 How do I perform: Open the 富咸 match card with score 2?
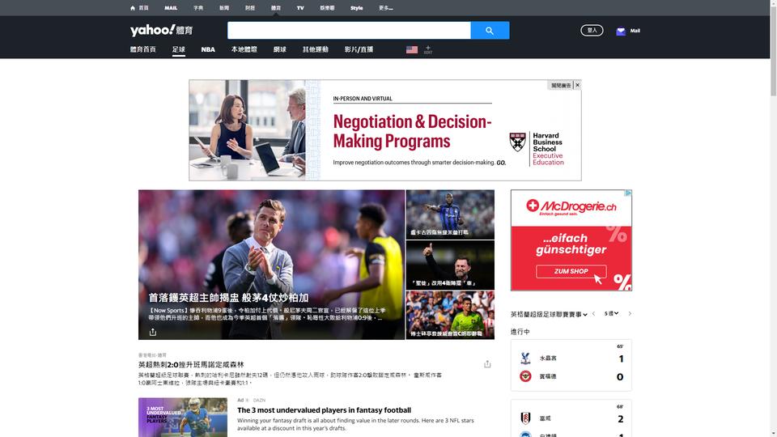(571, 418)
